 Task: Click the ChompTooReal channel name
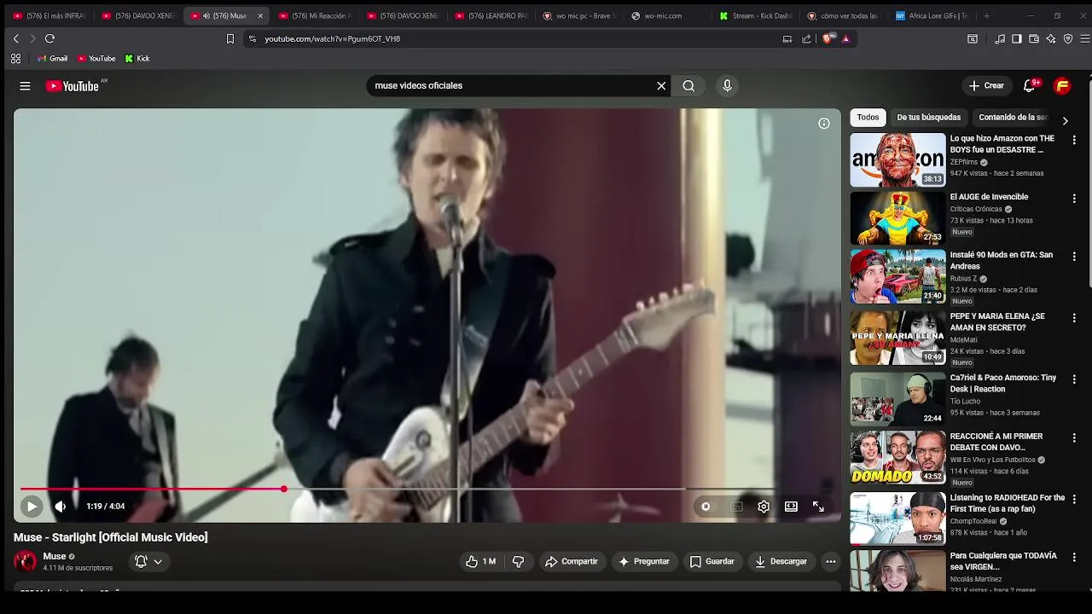click(x=973, y=521)
